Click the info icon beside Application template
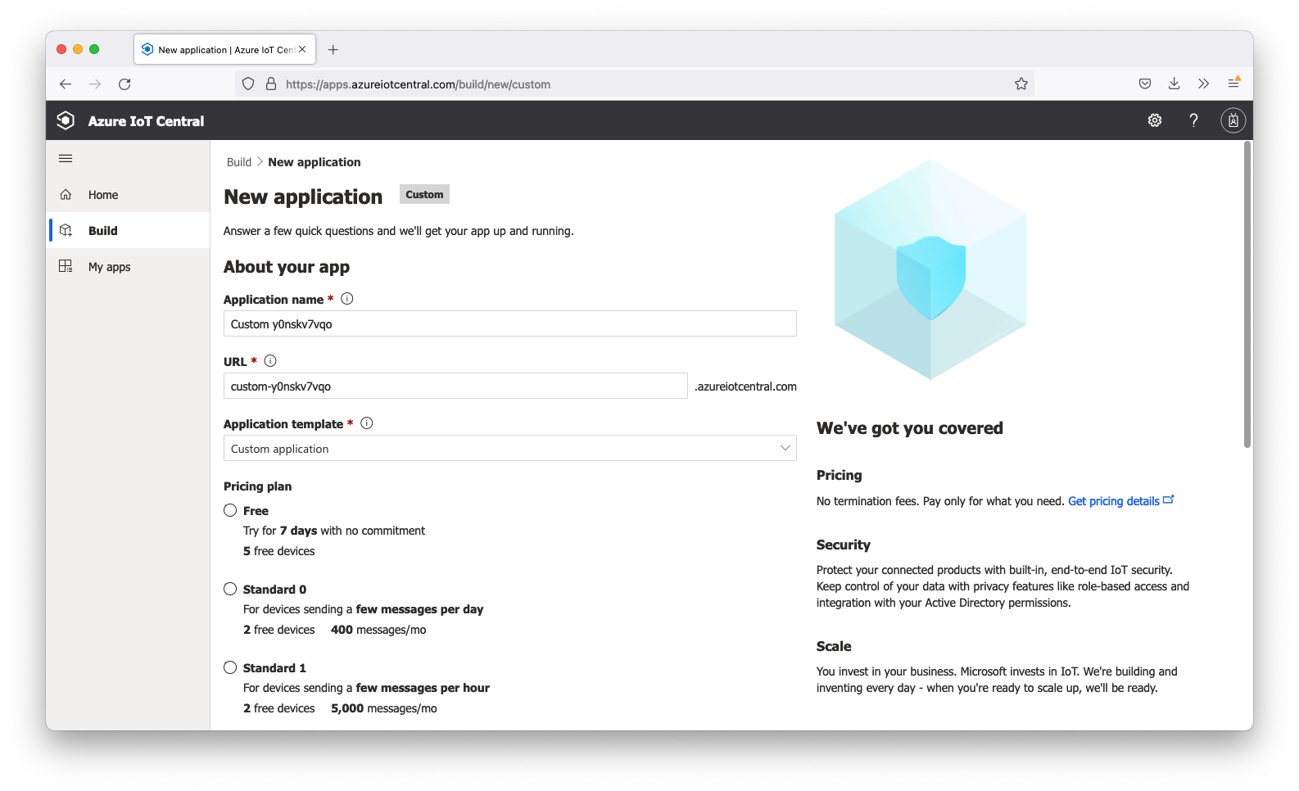Image resolution: width=1299 pixels, height=791 pixels. pos(367,423)
